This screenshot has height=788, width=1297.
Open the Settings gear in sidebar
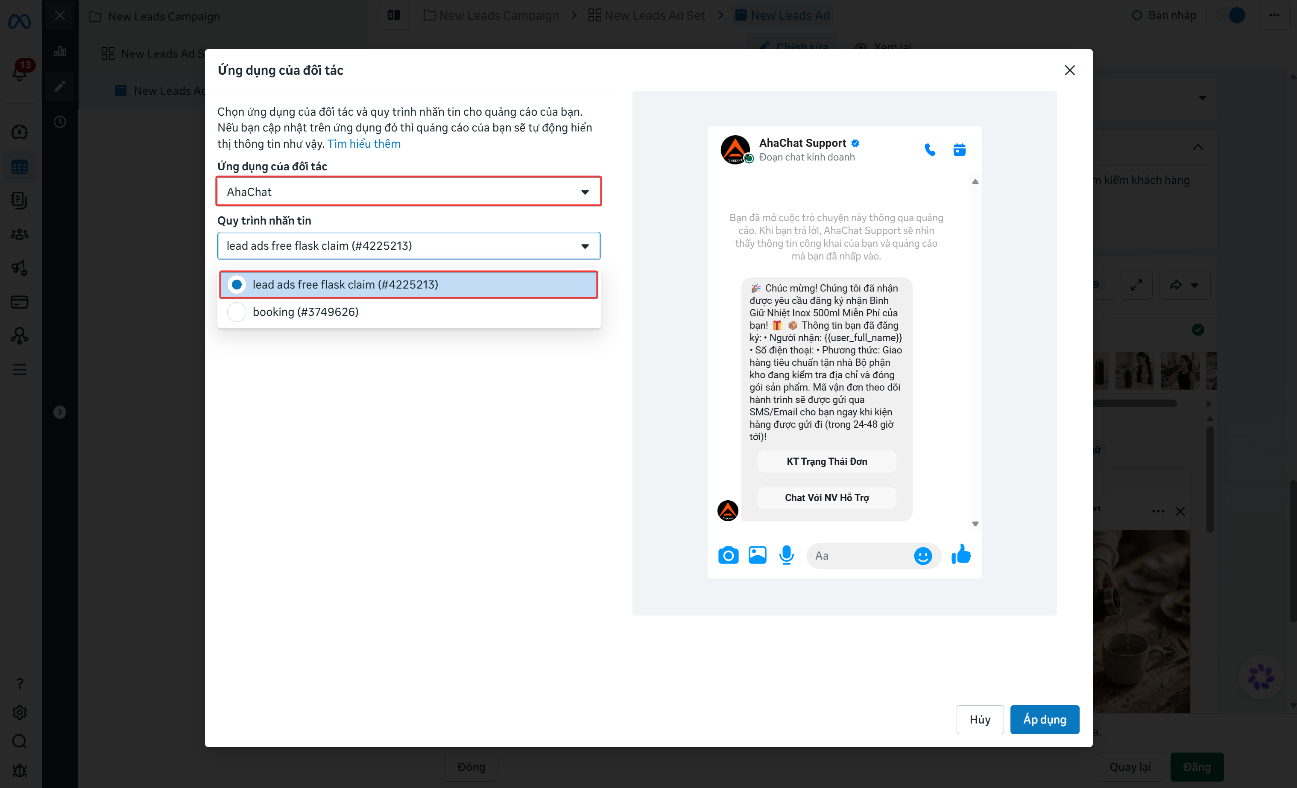click(20, 712)
